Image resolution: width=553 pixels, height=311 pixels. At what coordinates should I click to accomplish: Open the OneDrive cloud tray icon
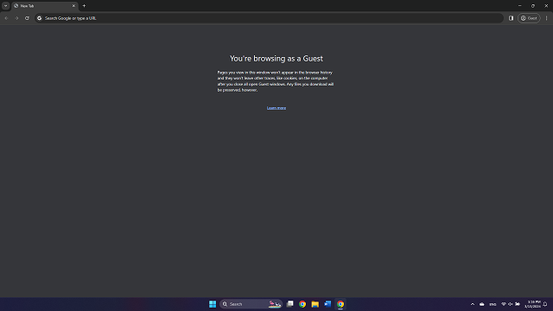482,304
